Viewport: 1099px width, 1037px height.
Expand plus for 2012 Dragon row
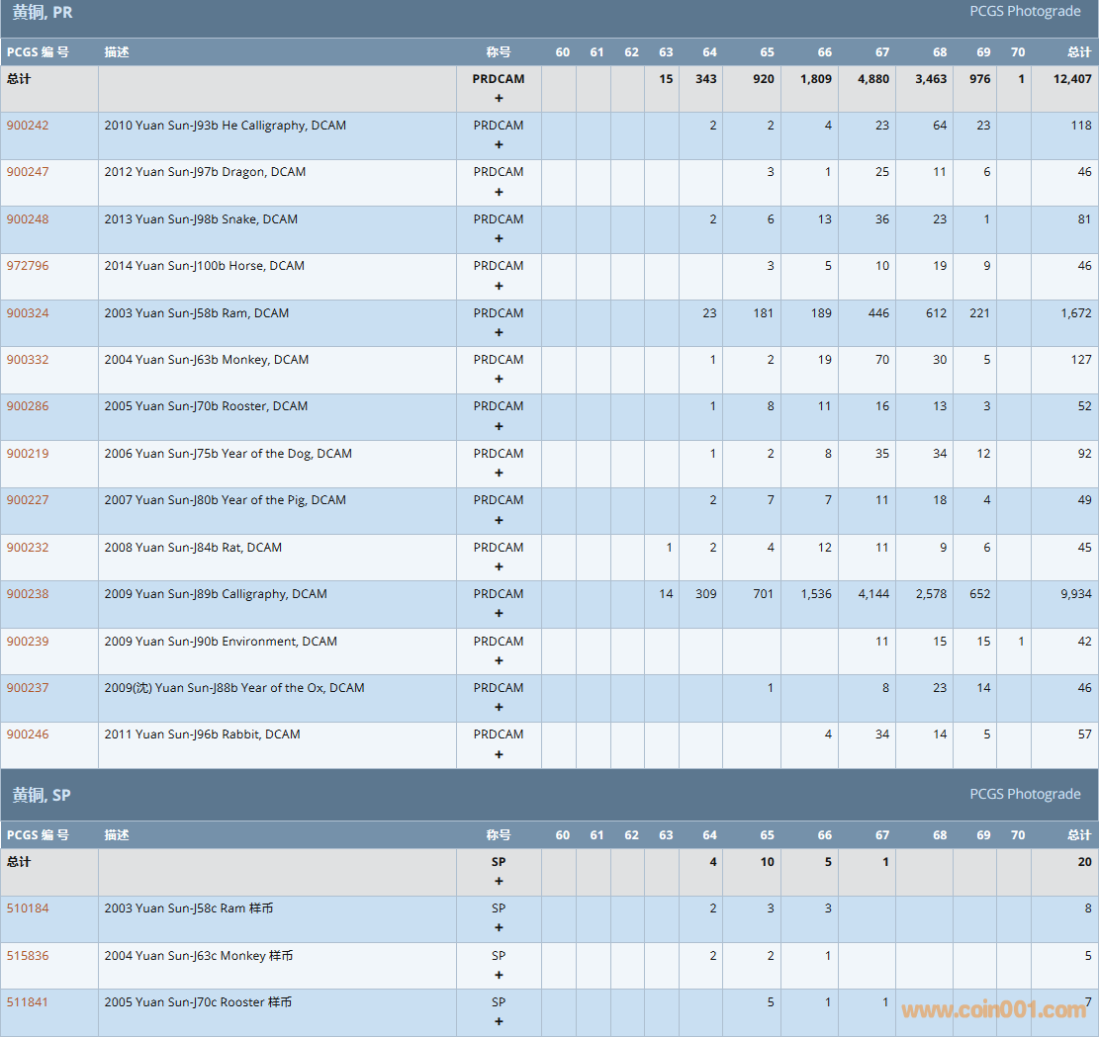(499, 192)
